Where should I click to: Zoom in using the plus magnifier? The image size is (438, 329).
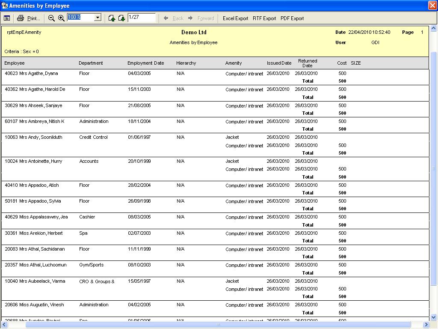61,18
